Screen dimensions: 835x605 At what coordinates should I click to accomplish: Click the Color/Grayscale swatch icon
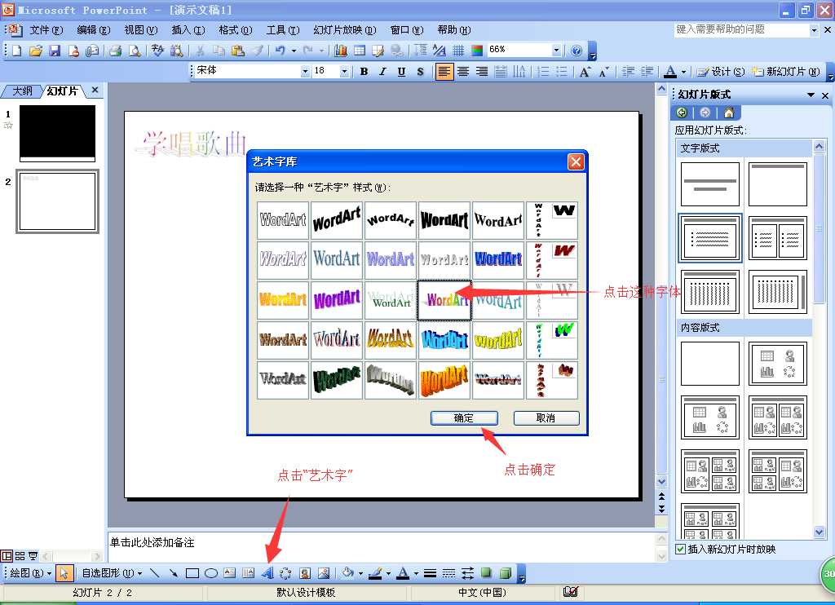point(477,51)
